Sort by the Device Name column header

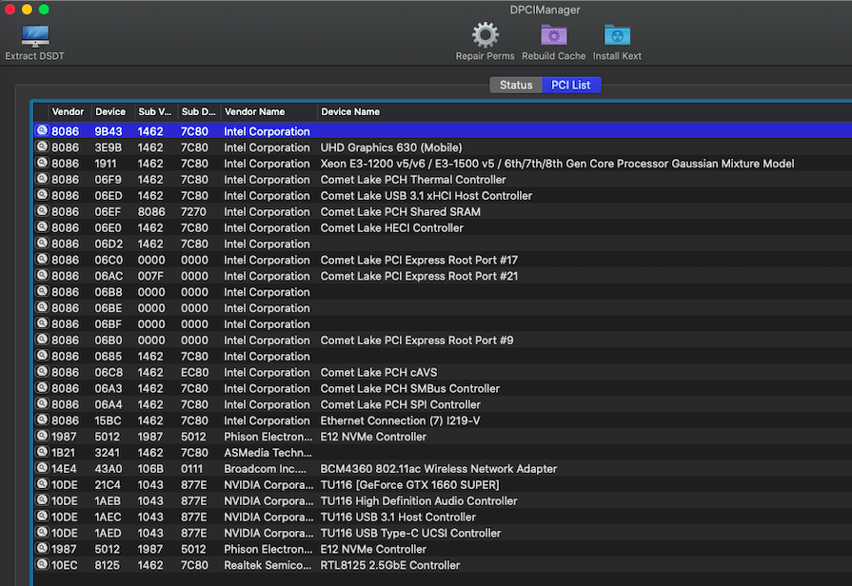(x=350, y=112)
